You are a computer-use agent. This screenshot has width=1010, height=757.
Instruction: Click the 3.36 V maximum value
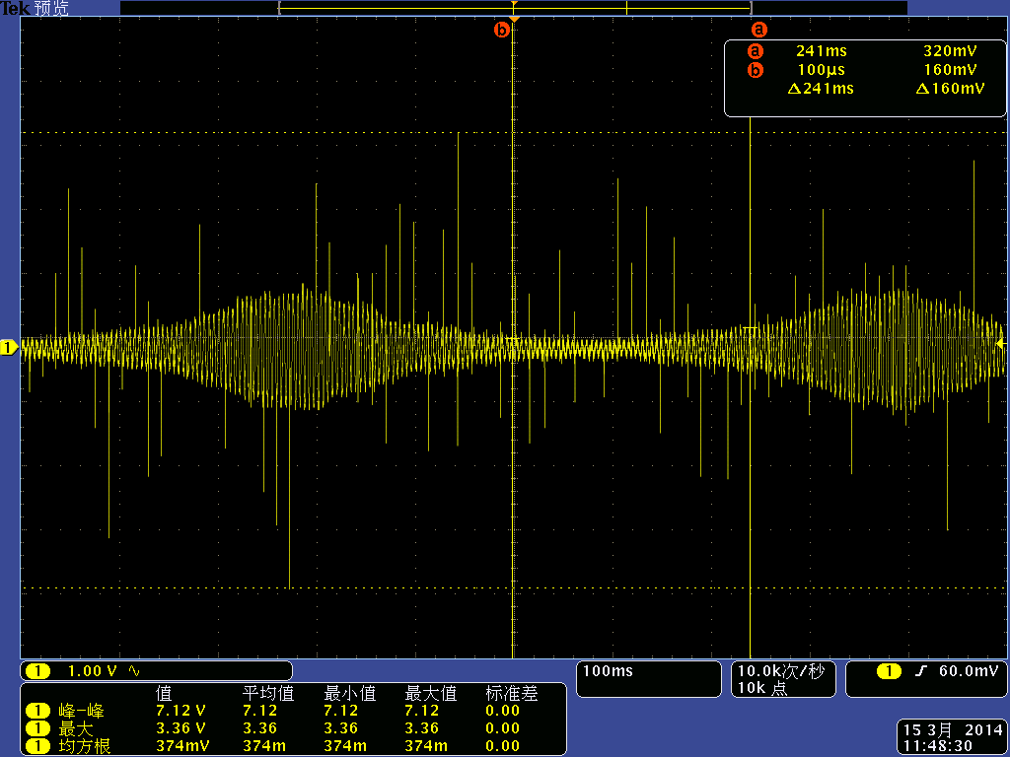180,728
